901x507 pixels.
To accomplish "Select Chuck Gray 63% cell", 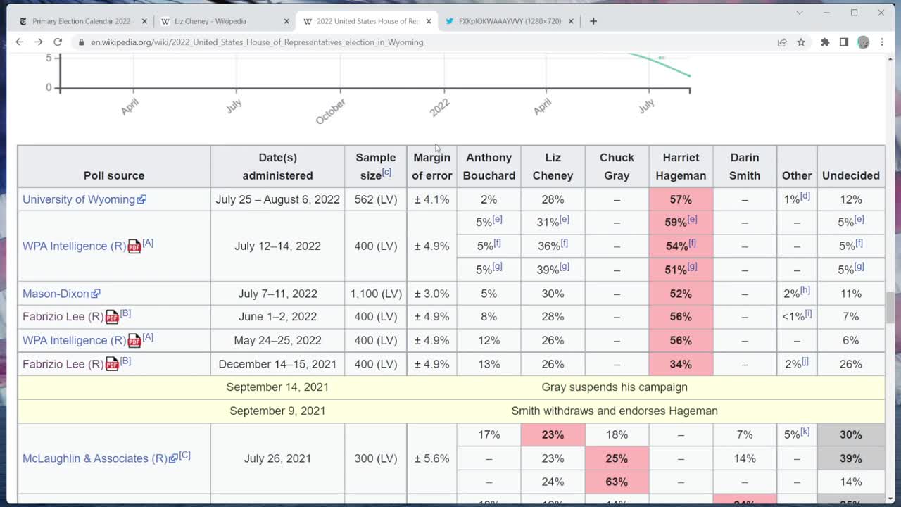I will (x=617, y=482).
